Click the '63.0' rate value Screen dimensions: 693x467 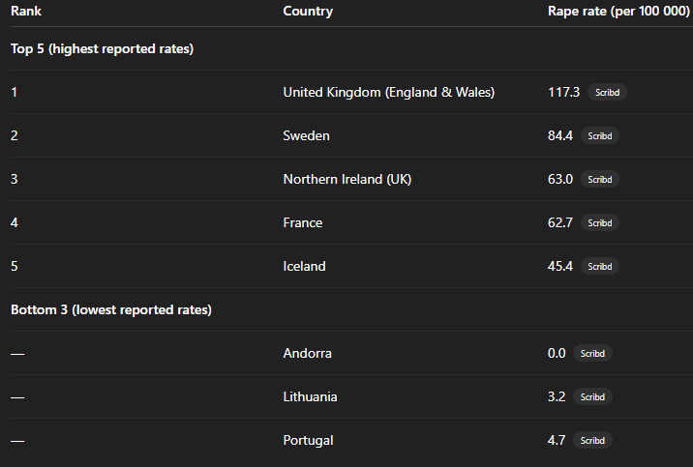pyautogui.click(x=560, y=179)
